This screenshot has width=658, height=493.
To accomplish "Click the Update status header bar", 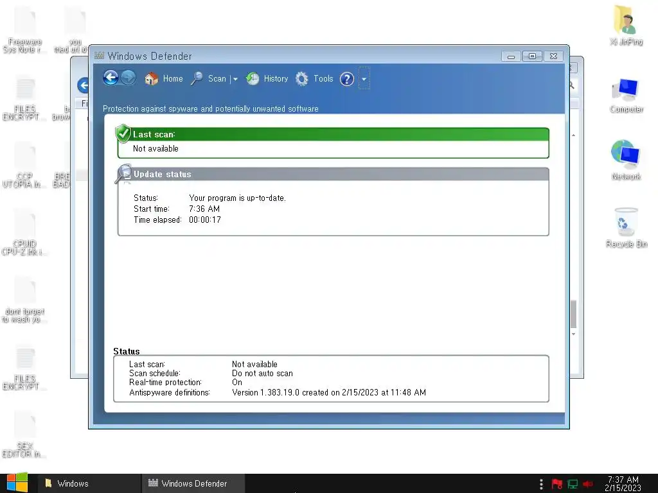I will 333,174.
